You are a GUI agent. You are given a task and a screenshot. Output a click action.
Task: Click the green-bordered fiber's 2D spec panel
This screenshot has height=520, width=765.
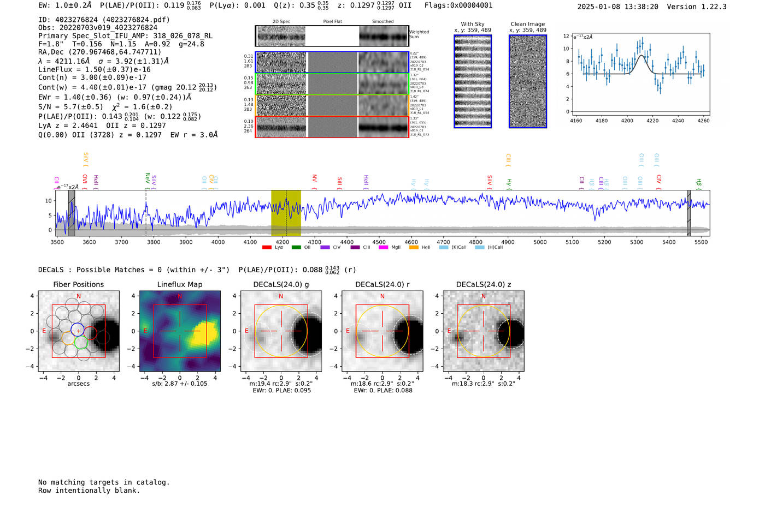pyautogui.click(x=281, y=84)
